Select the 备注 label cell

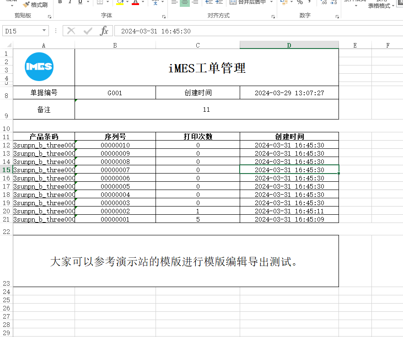tap(44, 109)
